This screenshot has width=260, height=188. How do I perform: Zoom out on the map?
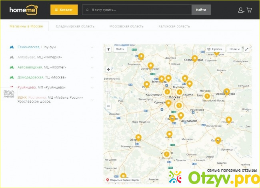(108, 106)
